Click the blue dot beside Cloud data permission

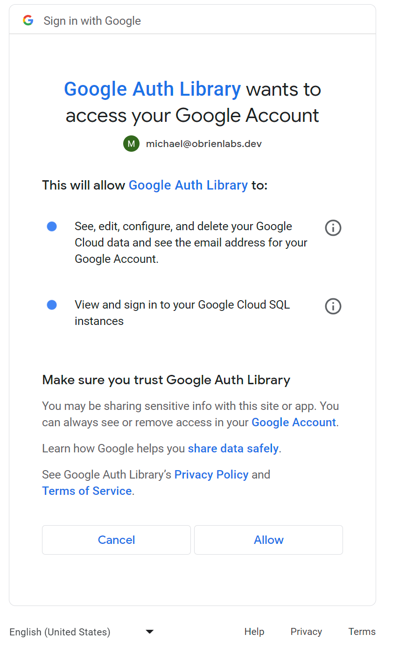52,226
